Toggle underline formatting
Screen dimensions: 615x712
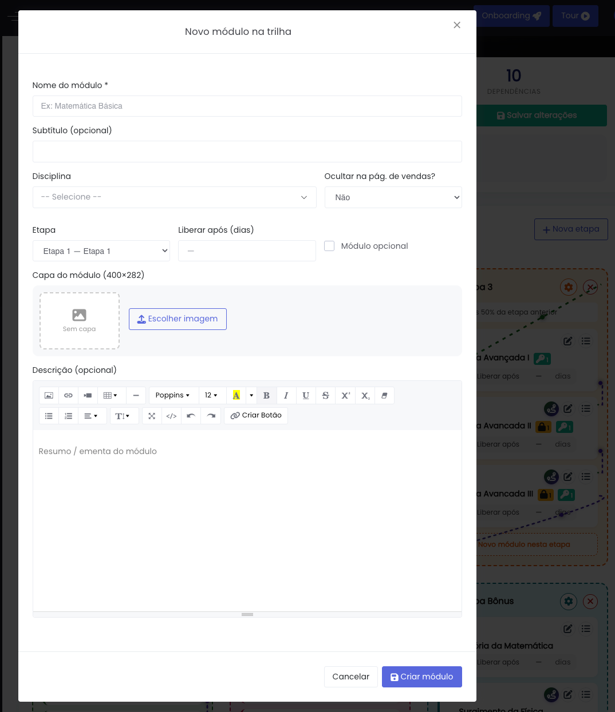[x=306, y=395]
